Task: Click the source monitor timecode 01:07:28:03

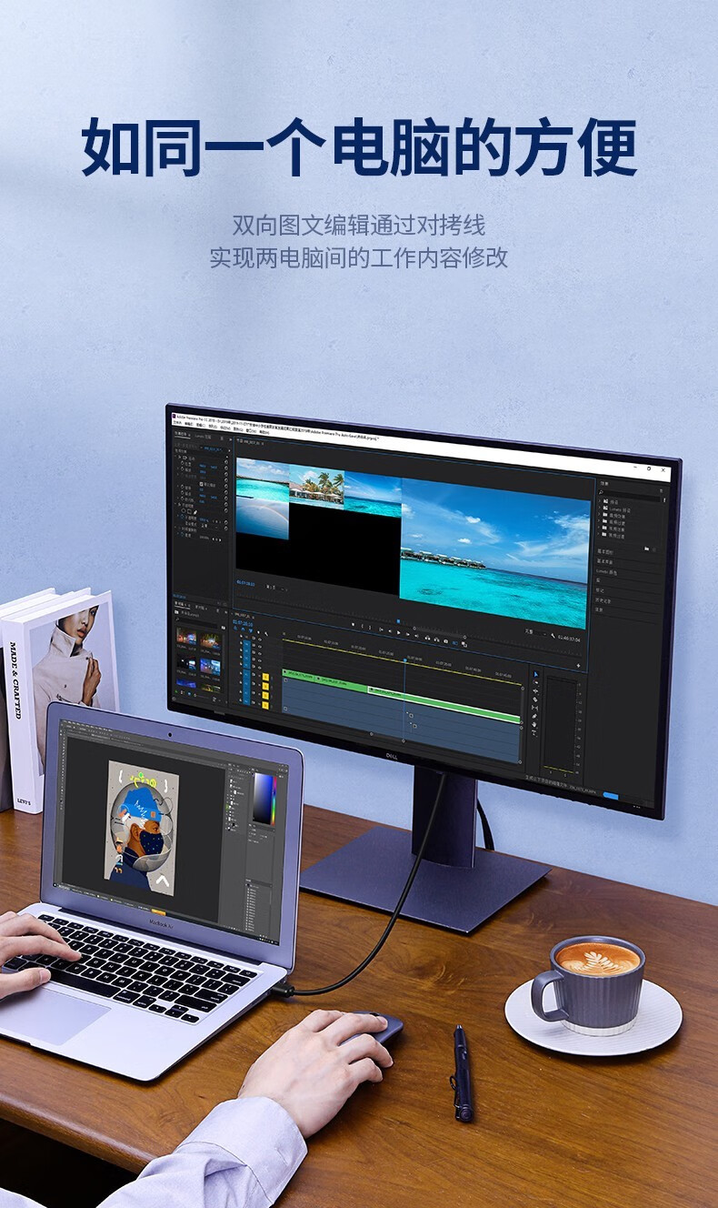Action: coord(245,582)
